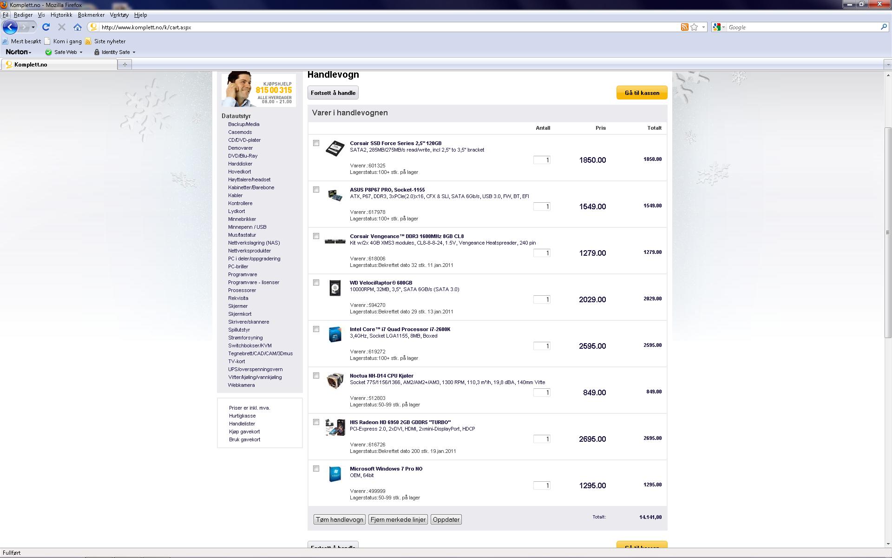Click the Corsair SSD product thumbnail
Viewport: 892px width, 558px height.
tap(334, 149)
